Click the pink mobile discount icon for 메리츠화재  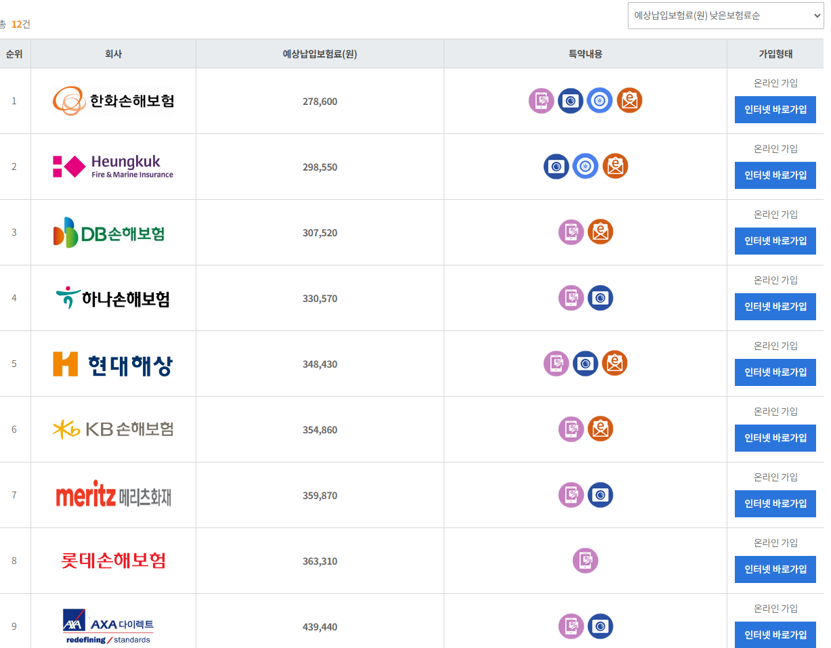[x=571, y=495]
